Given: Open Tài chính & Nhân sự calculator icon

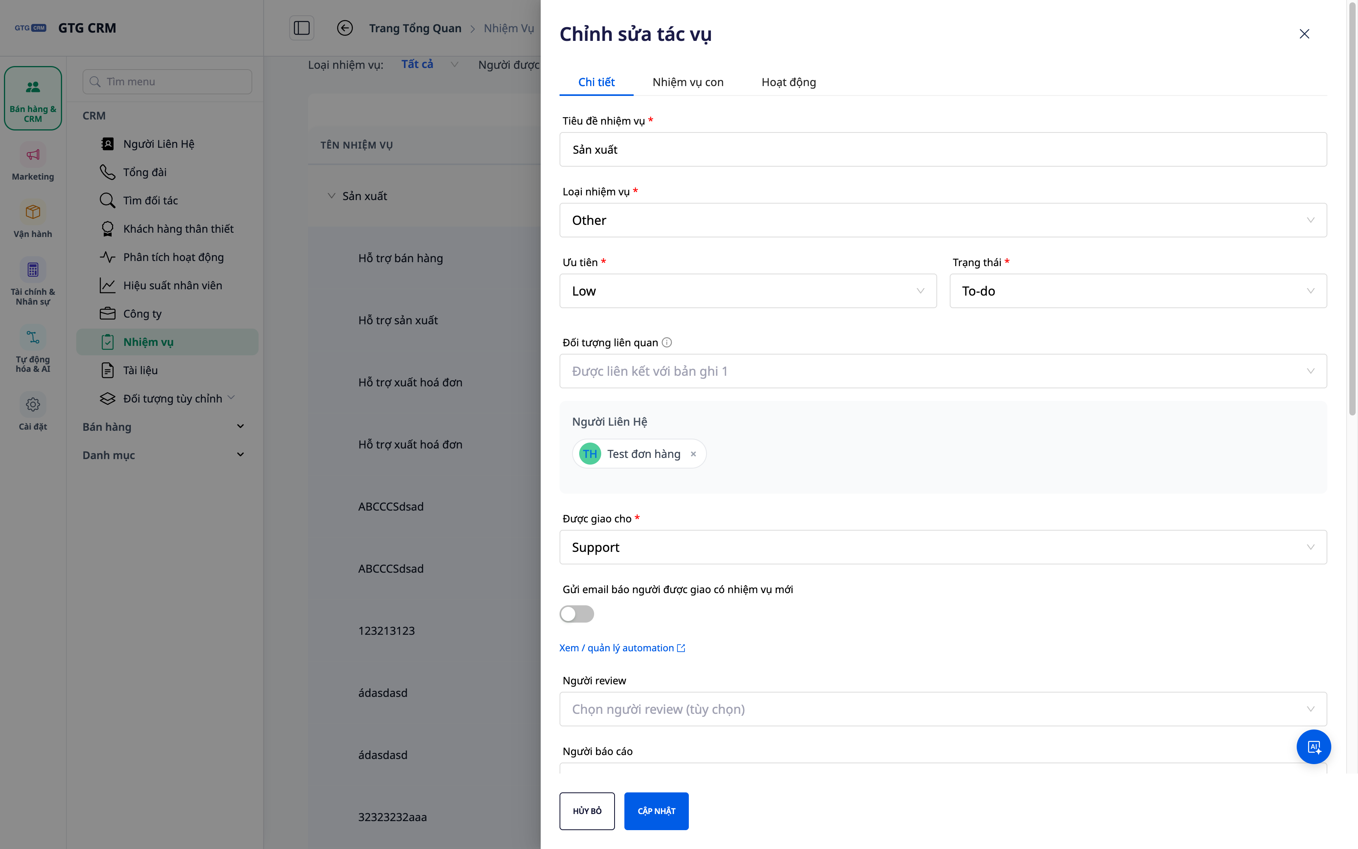Looking at the screenshot, I should (33, 270).
